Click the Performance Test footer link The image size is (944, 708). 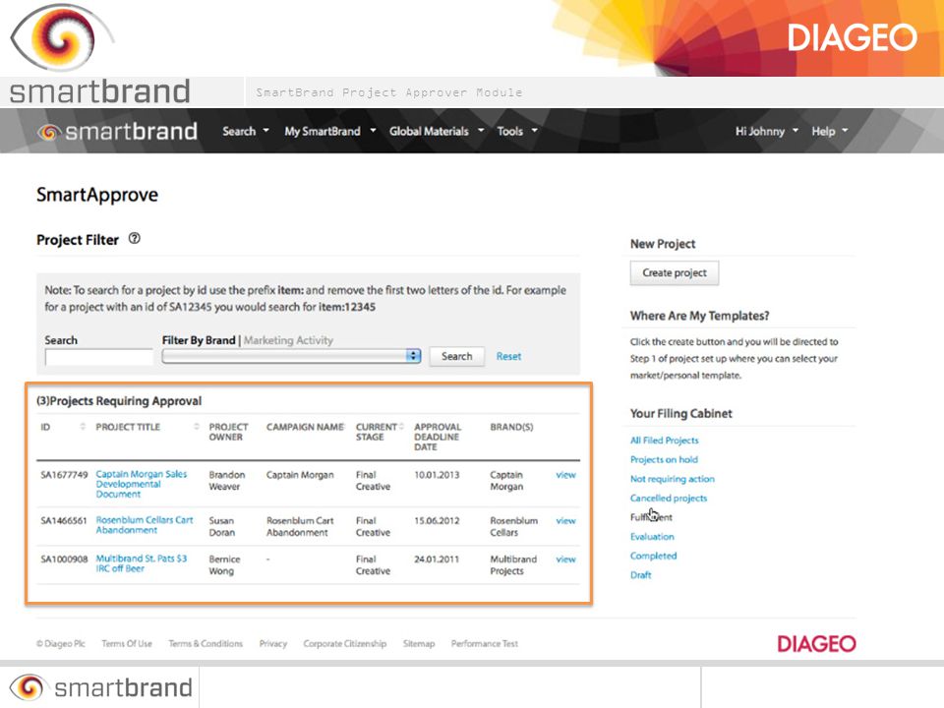484,643
